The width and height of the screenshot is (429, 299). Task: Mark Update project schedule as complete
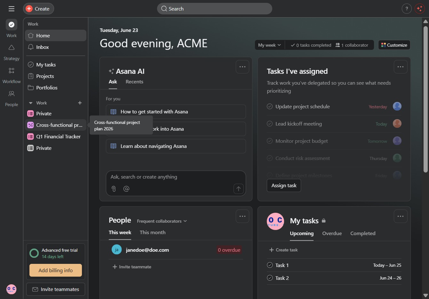270,106
